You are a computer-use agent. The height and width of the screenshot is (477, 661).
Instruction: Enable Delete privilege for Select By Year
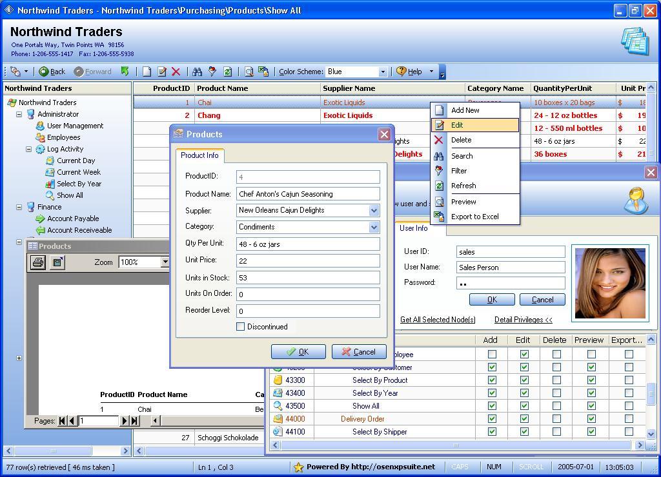click(556, 393)
